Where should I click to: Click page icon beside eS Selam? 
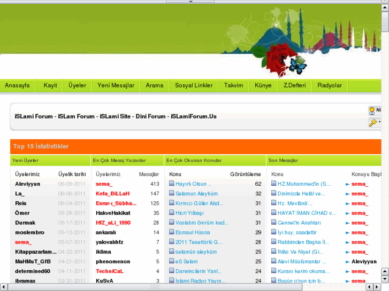coord(171,261)
